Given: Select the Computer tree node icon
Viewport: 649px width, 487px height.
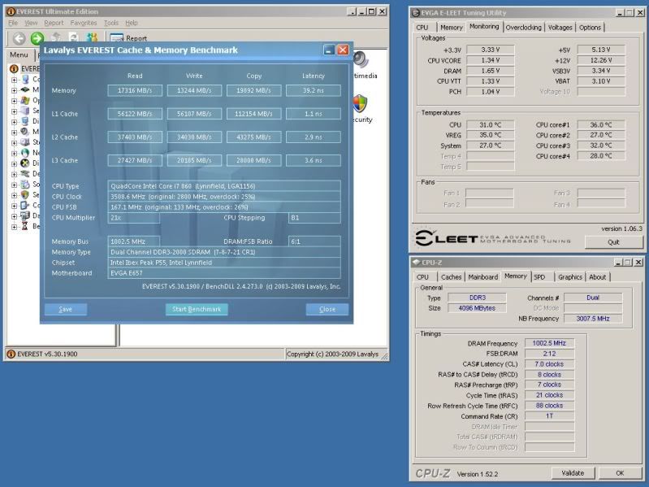Looking at the screenshot, I should (x=25, y=79).
